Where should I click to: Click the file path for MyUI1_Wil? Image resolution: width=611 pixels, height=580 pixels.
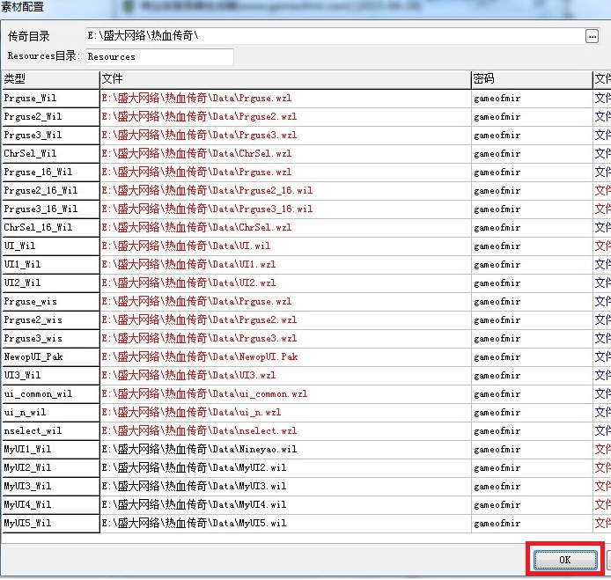[284, 449]
